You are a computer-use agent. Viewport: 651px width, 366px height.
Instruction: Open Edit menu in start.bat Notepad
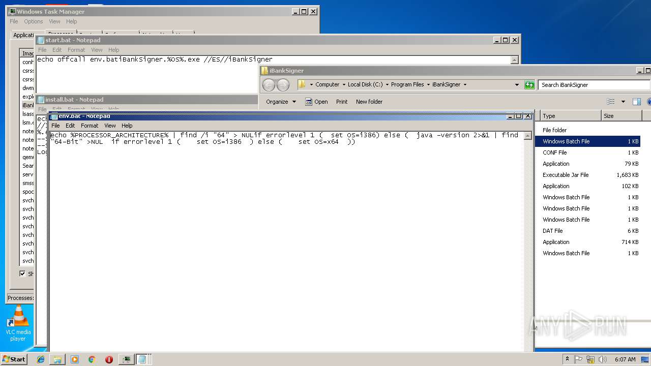57,50
